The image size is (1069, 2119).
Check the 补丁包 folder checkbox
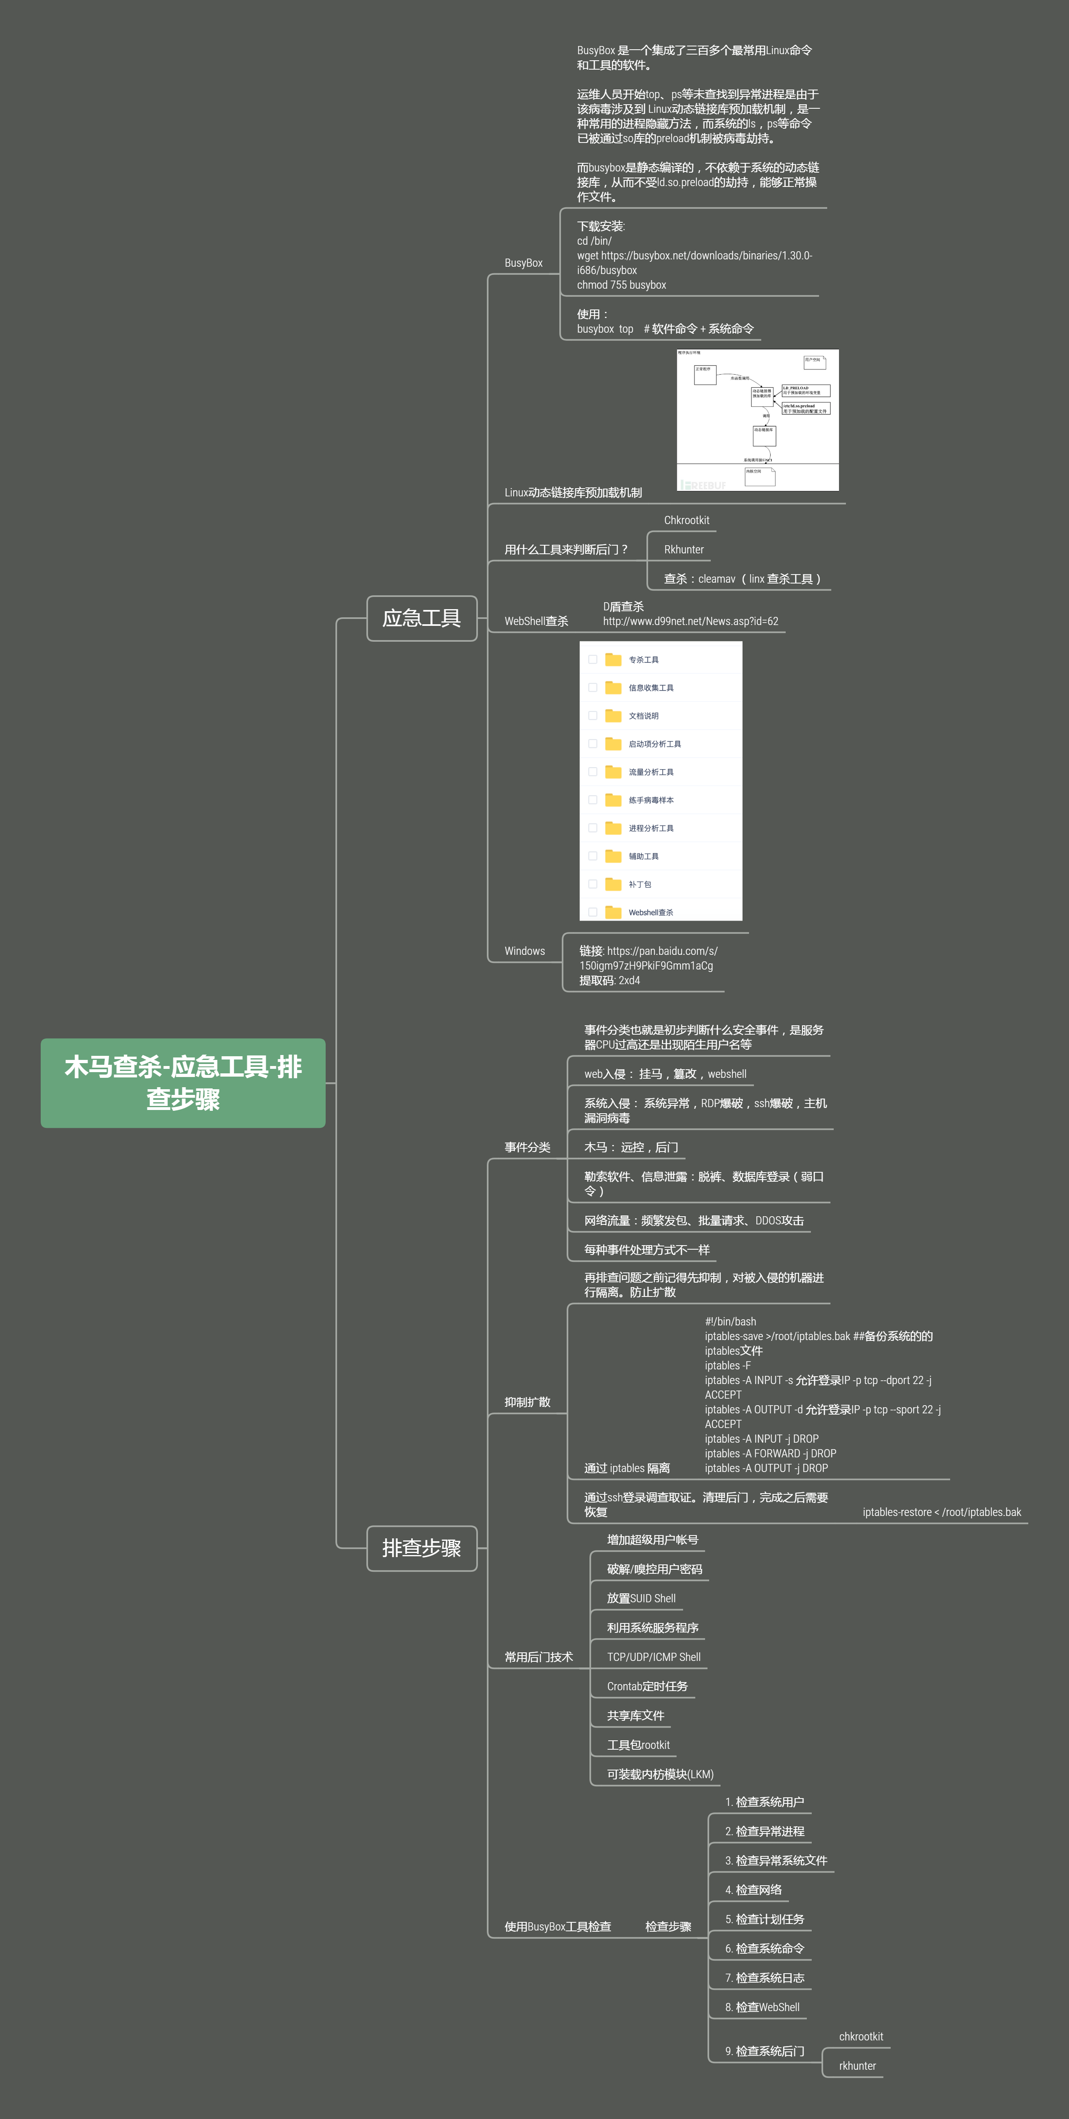[x=593, y=884]
